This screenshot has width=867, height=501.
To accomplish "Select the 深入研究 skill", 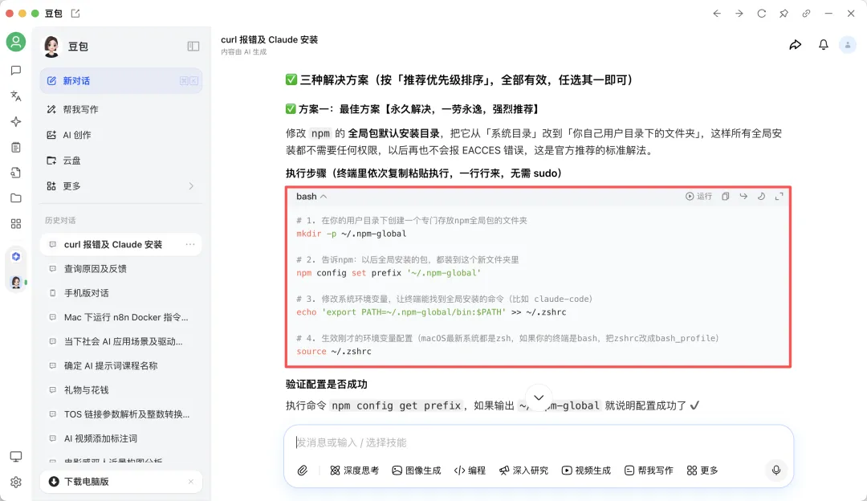I will 523,470.
